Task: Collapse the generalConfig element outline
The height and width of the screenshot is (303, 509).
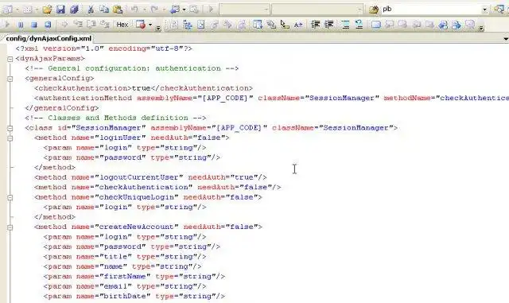Action: [10, 79]
